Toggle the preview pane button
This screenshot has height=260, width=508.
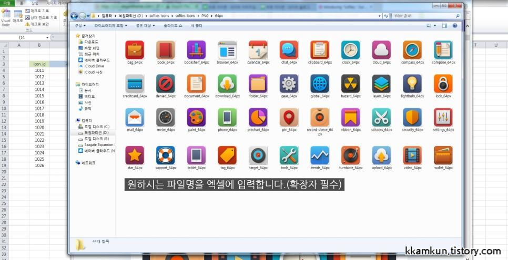444,26
